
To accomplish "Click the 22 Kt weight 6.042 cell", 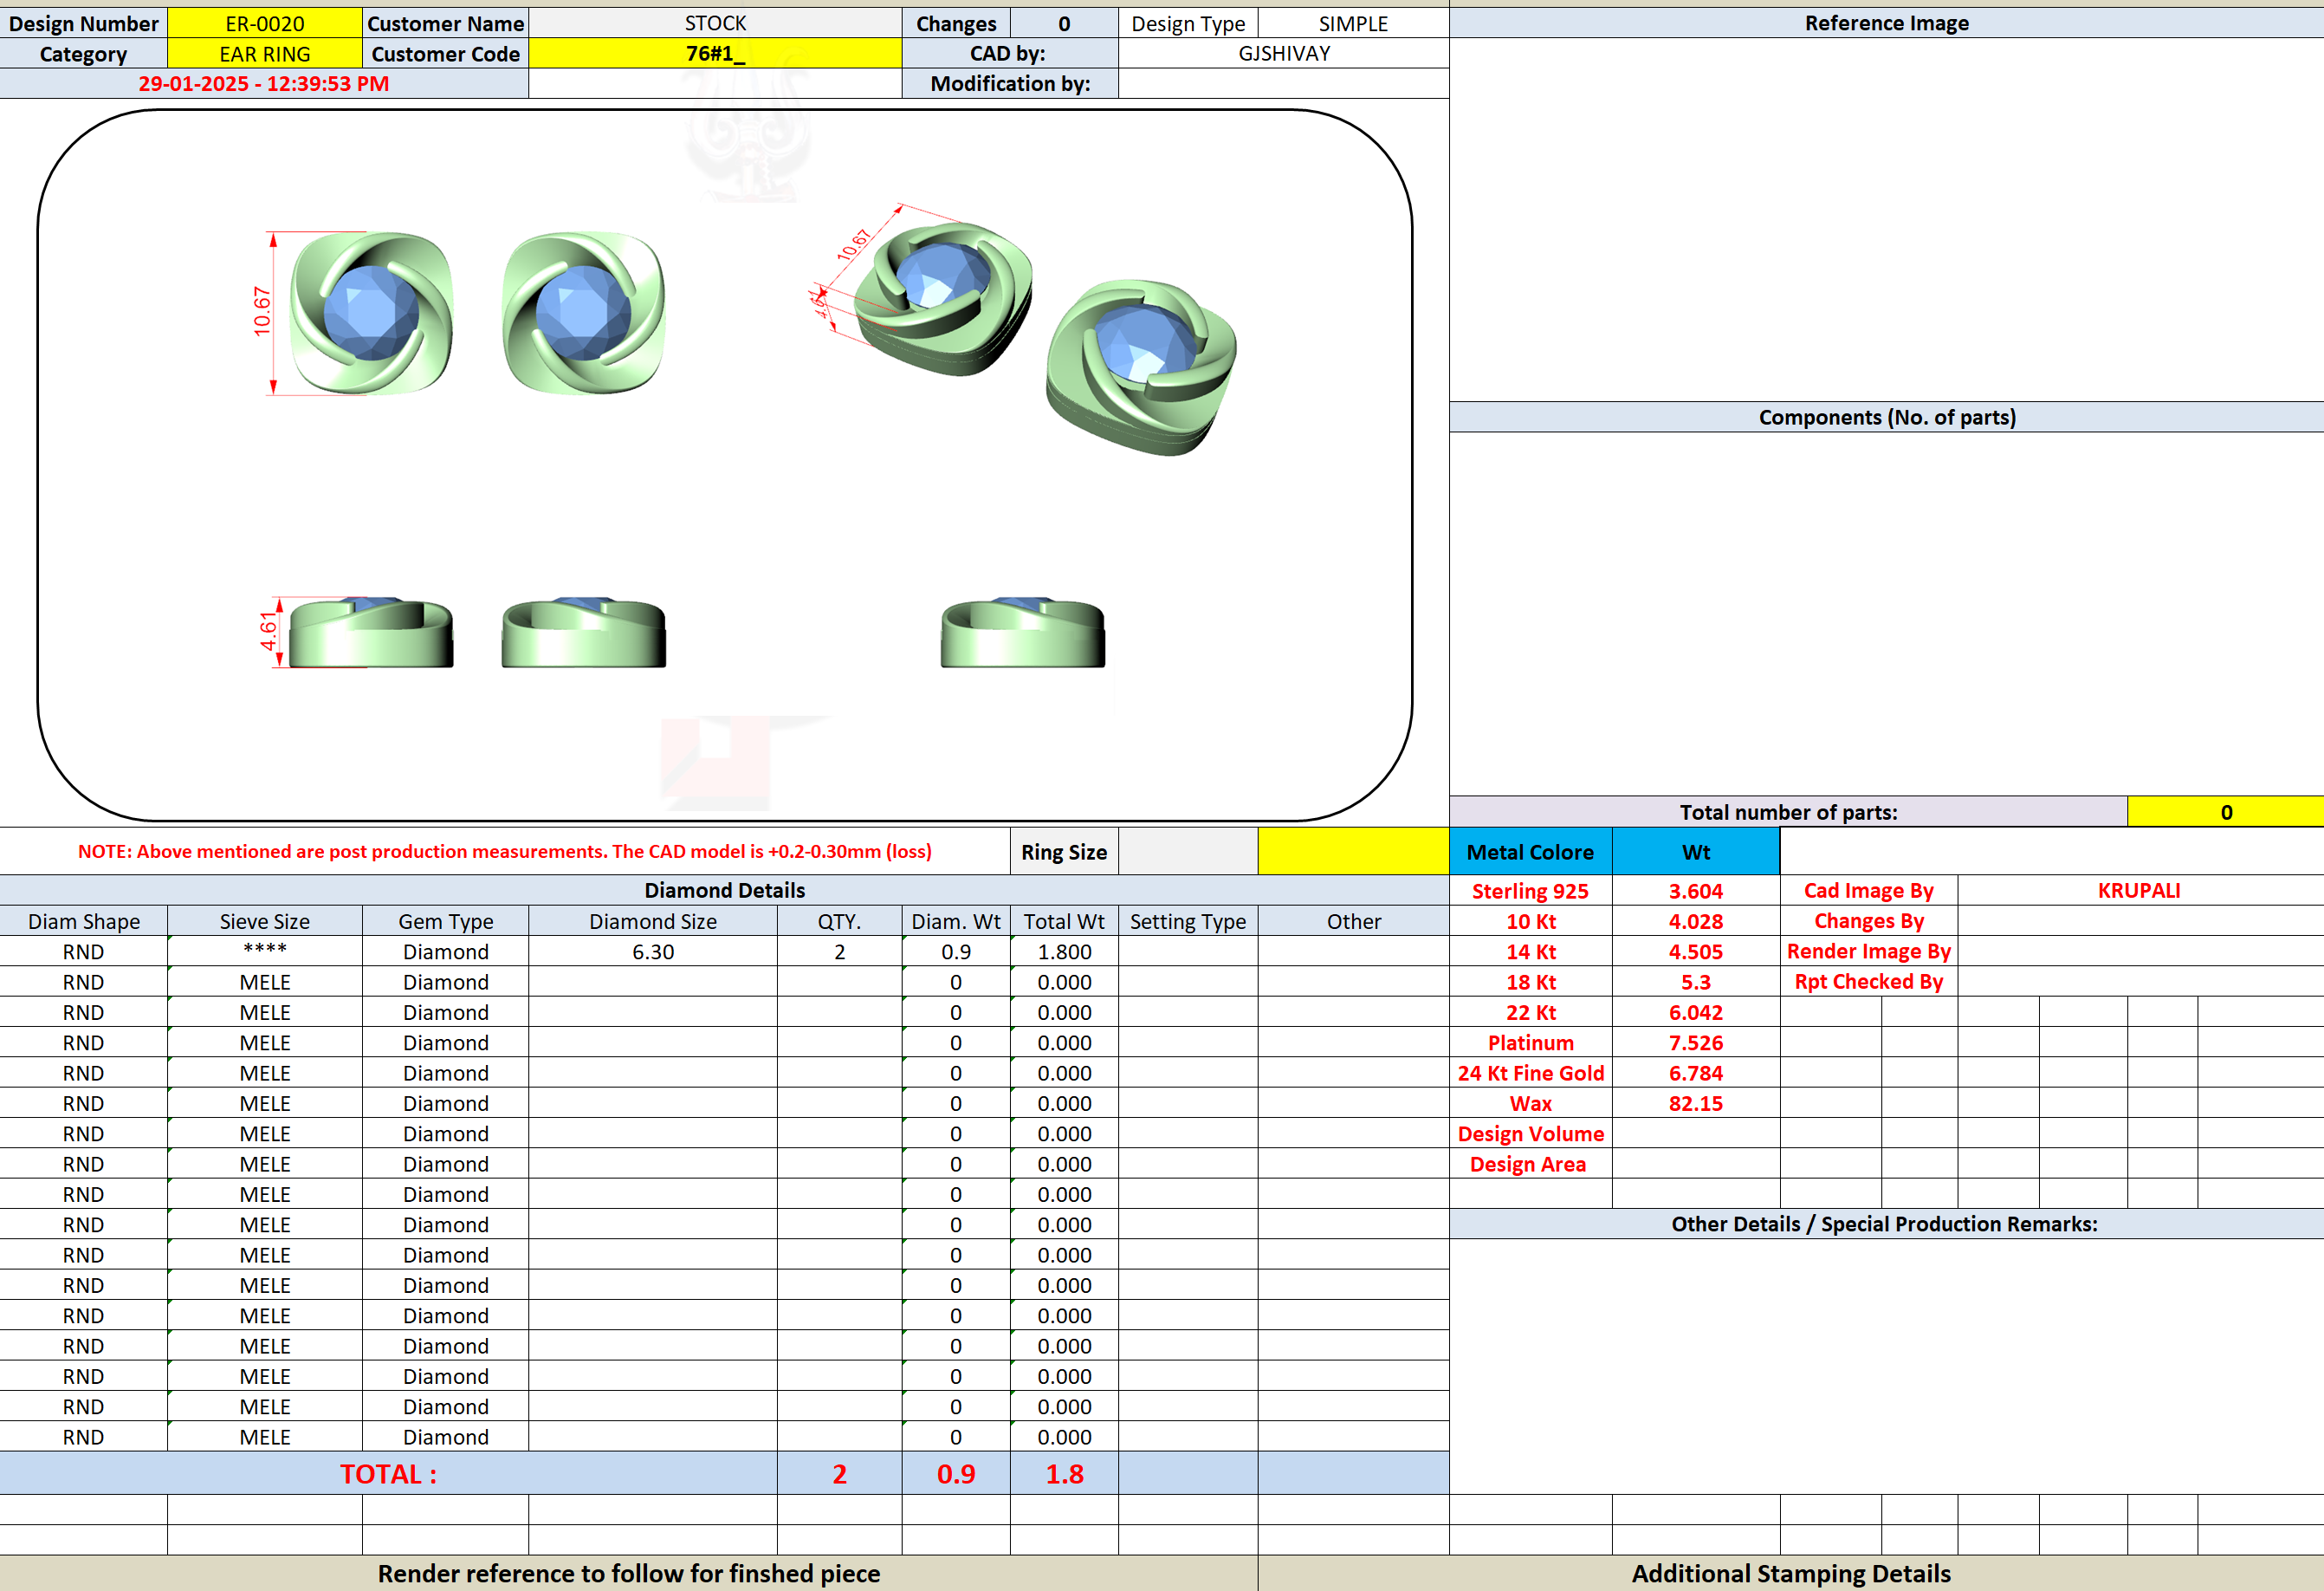I will (1696, 1013).
